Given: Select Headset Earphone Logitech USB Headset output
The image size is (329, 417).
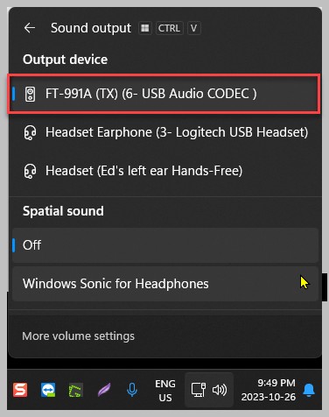Looking at the screenshot, I should (x=165, y=132).
